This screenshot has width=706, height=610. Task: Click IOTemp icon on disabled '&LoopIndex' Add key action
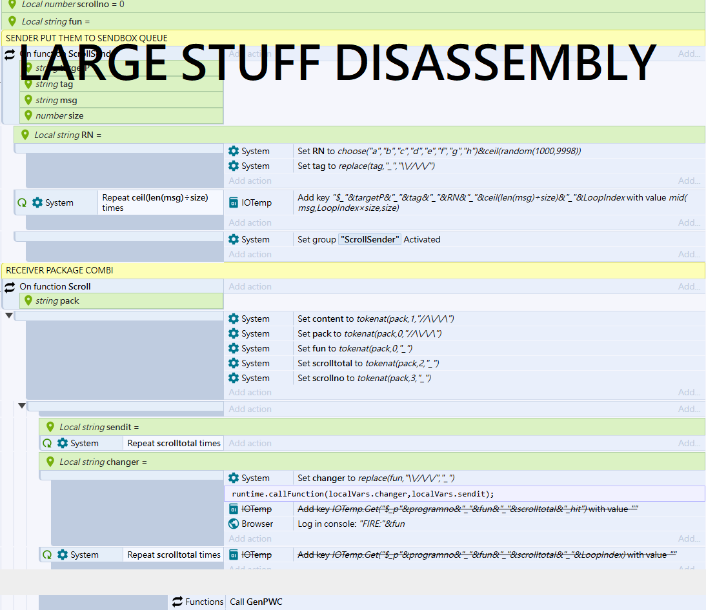click(x=233, y=555)
